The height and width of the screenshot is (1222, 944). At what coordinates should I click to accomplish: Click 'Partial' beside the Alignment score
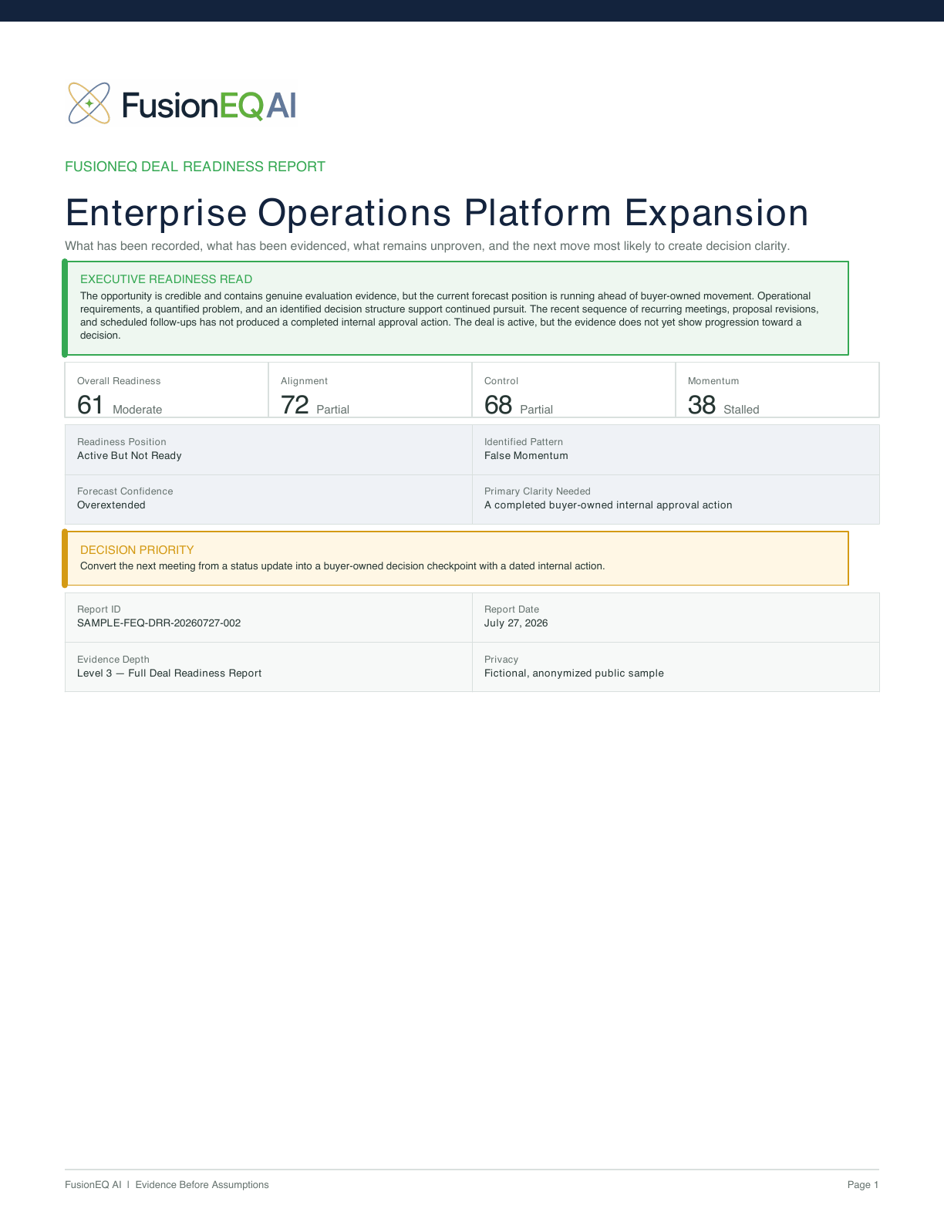click(x=332, y=410)
